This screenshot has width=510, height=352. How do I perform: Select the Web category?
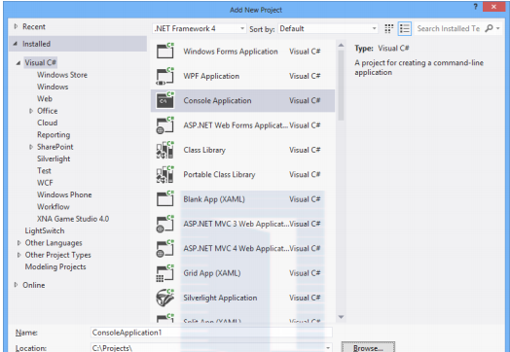point(45,99)
